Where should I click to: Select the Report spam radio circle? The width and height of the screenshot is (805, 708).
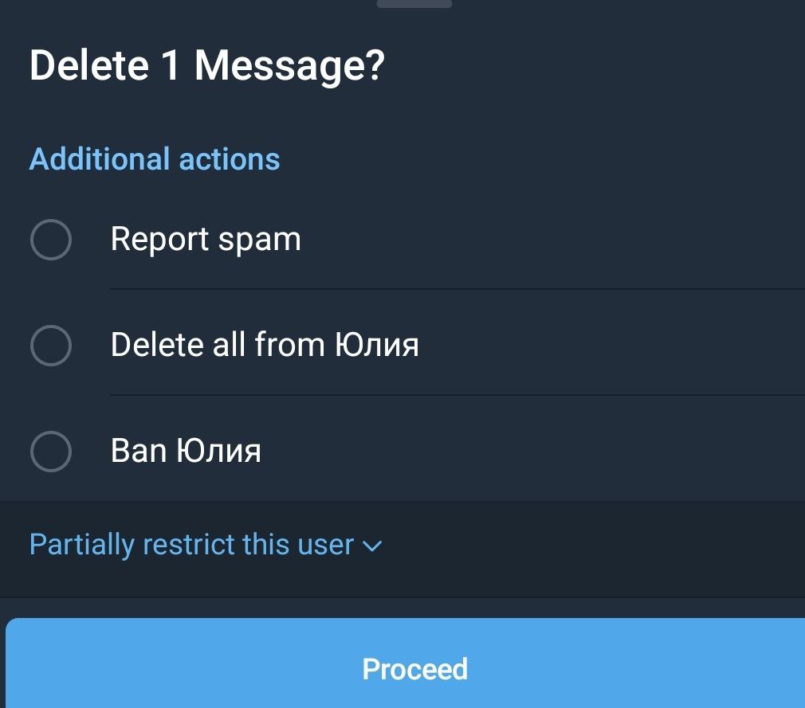click(x=51, y=240)
